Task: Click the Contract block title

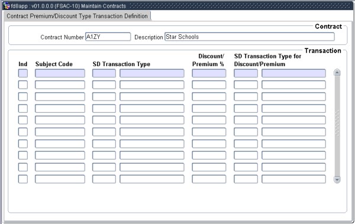Action: pyautogui.click(x=328, y=26)
